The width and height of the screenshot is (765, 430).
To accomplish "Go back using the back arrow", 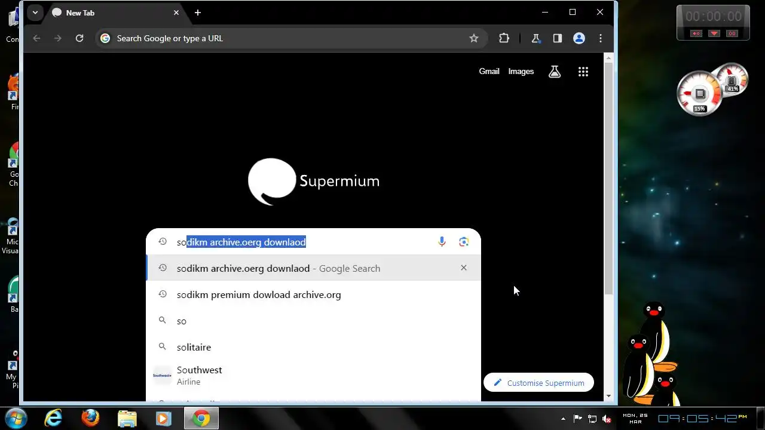I will point(36,38).
